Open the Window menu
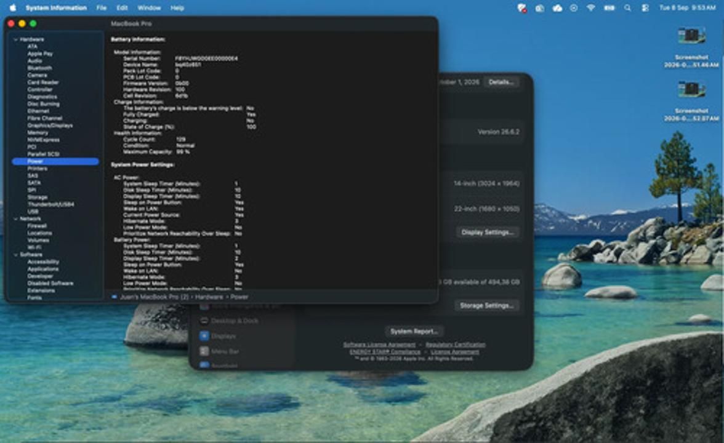 (149, 8)
